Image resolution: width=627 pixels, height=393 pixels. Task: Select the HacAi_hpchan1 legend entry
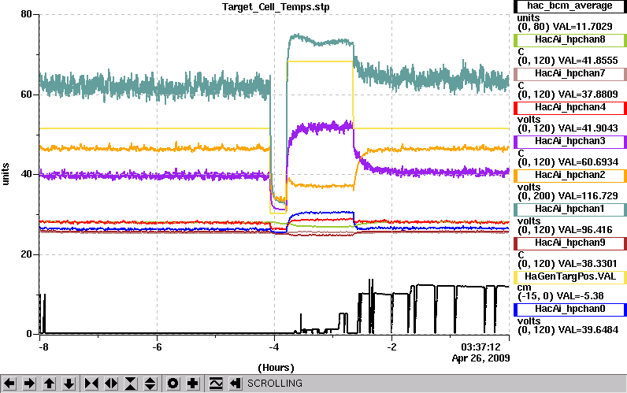569,209
